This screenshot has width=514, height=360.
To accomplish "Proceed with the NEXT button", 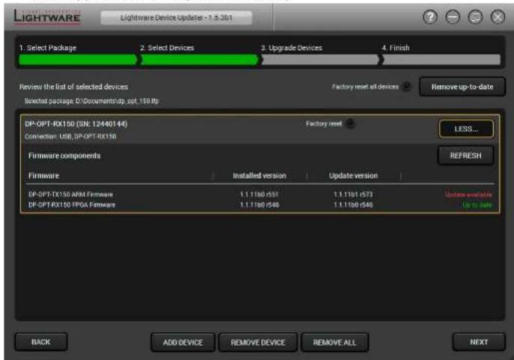I will (479, 342).
